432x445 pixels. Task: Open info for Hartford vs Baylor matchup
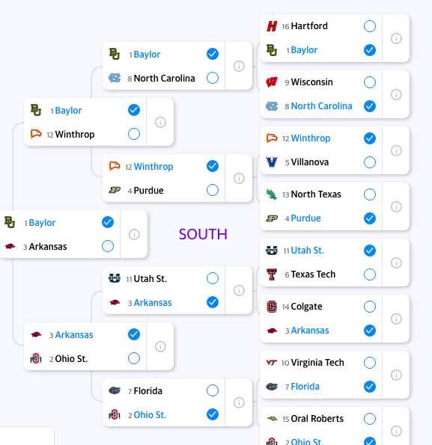396,38
